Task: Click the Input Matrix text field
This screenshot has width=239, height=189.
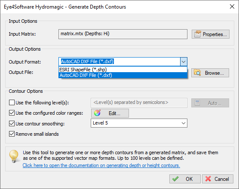Action: click(123, 34)
